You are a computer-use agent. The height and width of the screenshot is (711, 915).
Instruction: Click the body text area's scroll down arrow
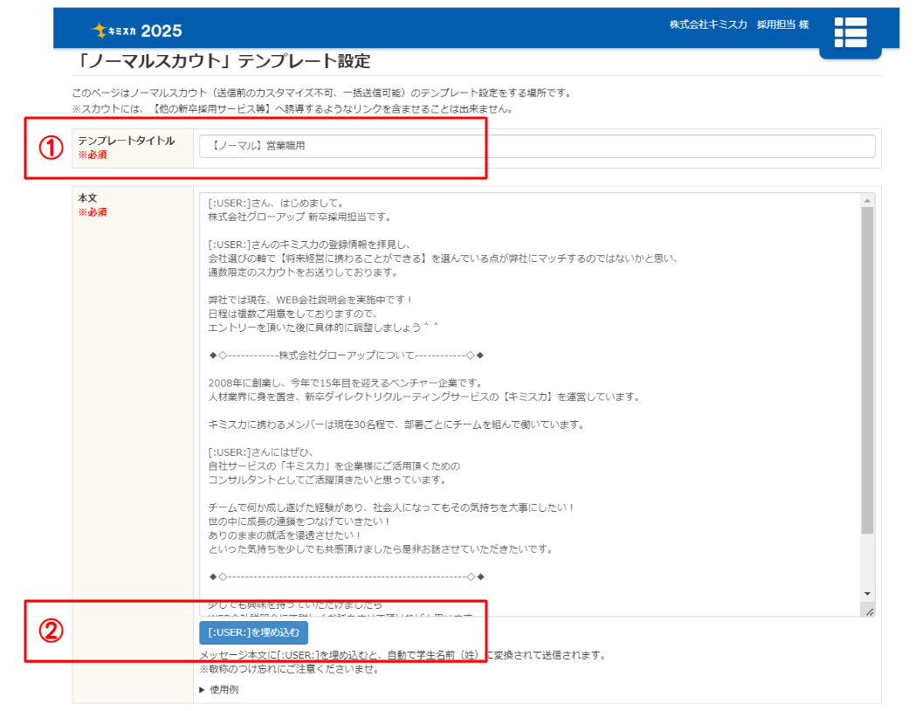868,594
